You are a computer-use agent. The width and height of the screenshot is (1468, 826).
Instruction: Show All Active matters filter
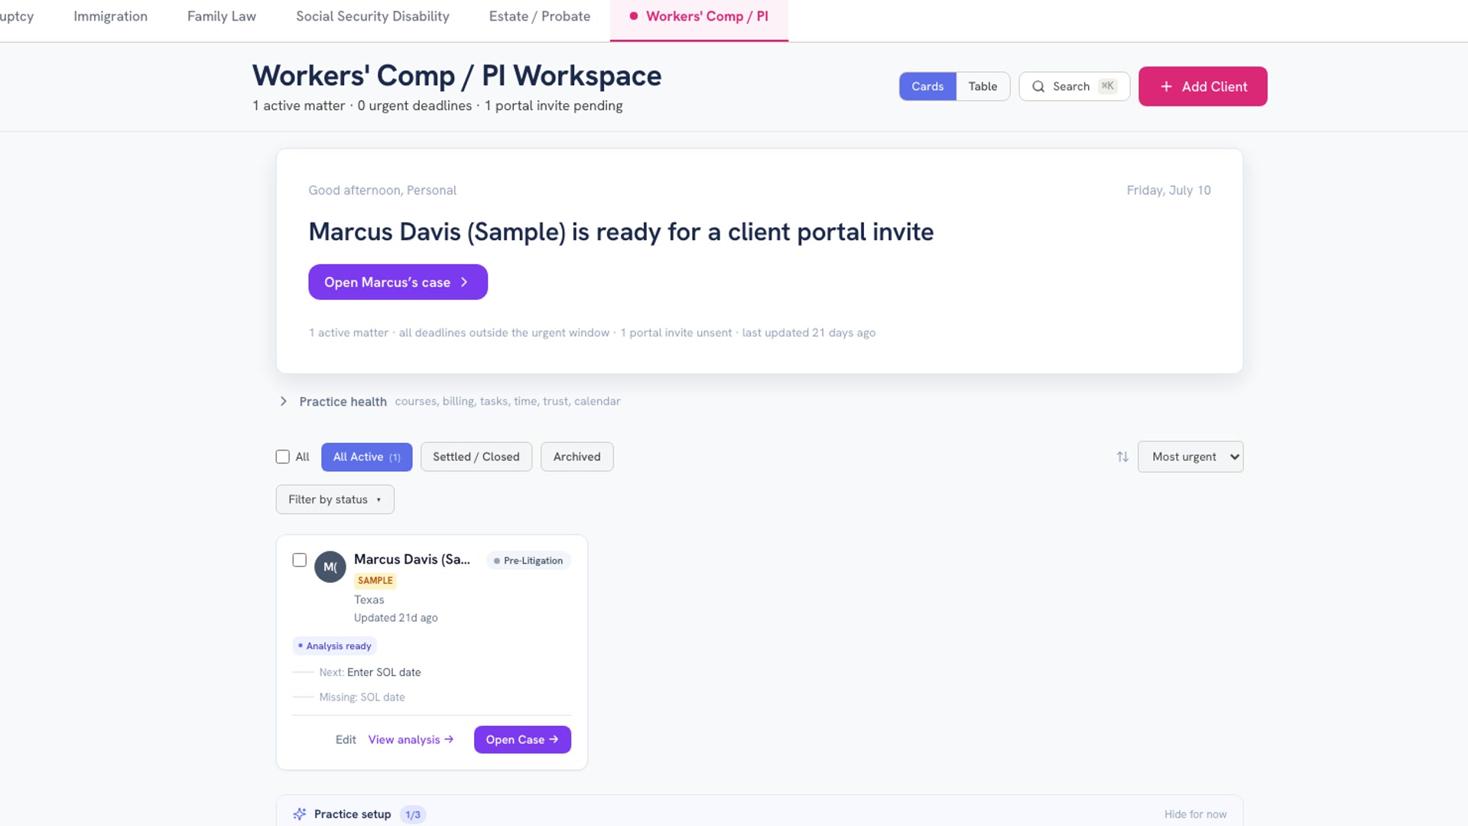[x=366, y=457]
